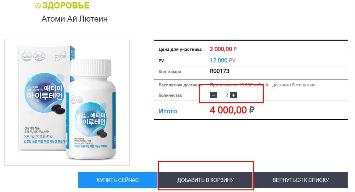Select the Атоми Ай Лютеин product title
Screen dimensions: 355x192
coord(74,19)
